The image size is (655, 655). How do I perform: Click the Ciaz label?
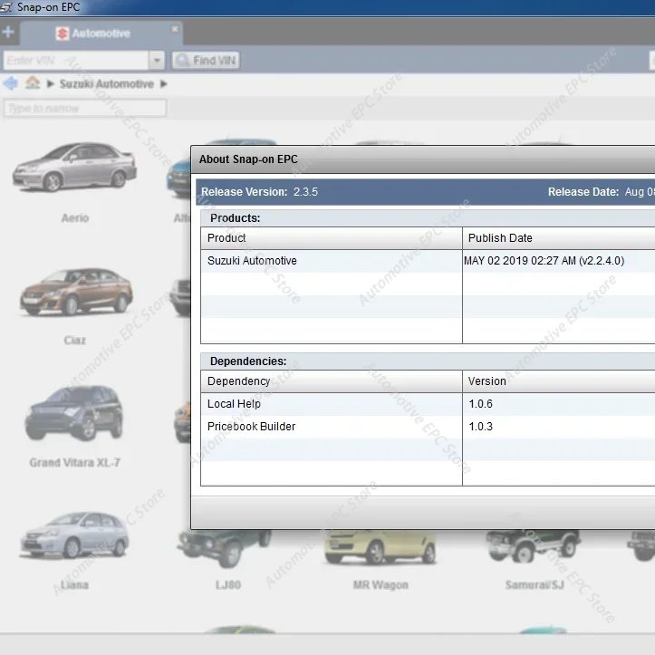(75, 341)
